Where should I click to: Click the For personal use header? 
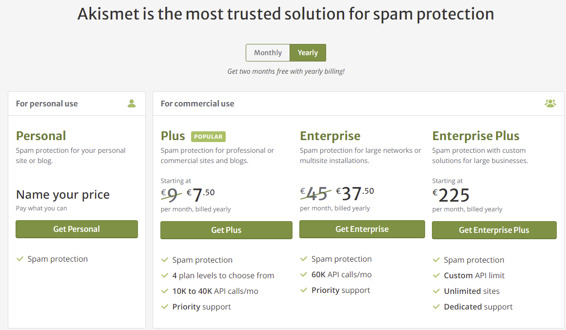pos(47,103)
